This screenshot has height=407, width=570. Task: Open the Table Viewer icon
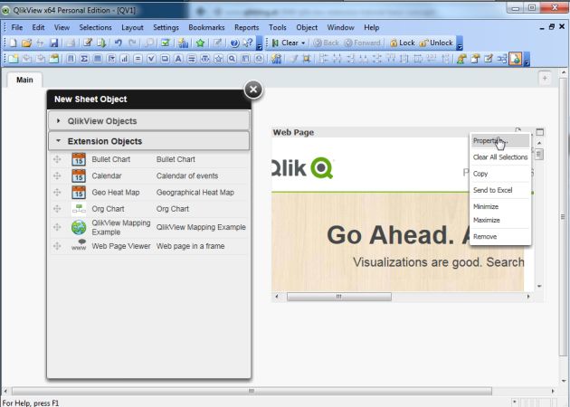pos(502,59)
